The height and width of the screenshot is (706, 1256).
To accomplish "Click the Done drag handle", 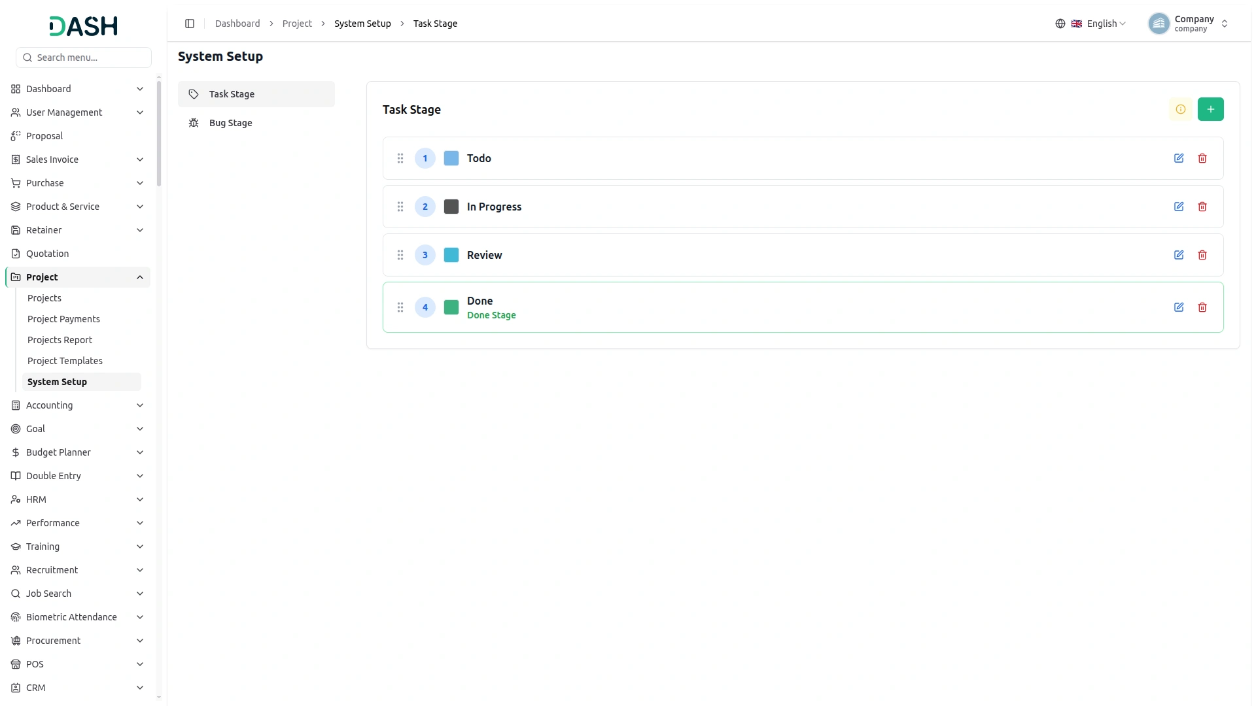I will (400, 307).
